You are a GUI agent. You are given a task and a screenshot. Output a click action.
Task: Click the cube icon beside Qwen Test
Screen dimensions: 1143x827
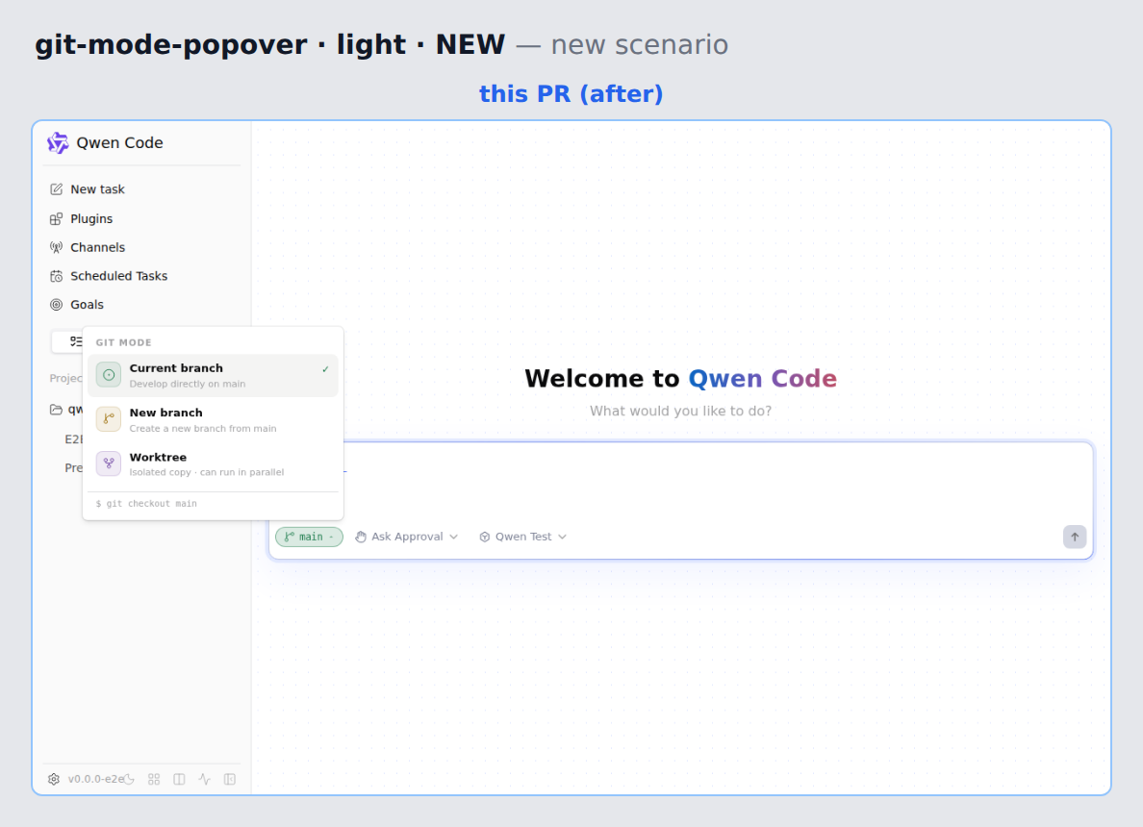tap(485, 537)
